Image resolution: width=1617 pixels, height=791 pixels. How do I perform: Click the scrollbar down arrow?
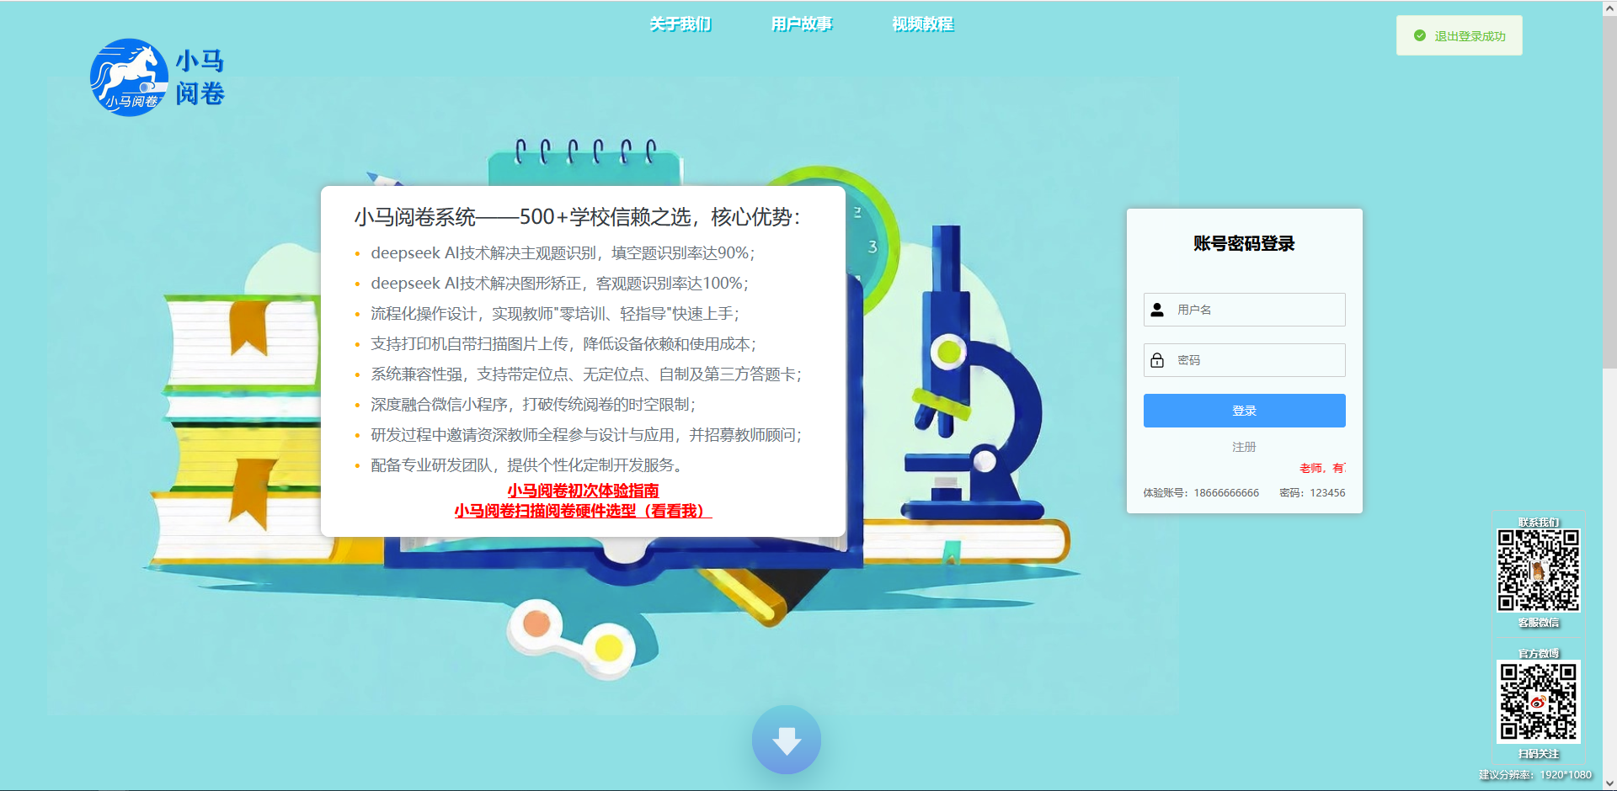[x=1609, y=783]
